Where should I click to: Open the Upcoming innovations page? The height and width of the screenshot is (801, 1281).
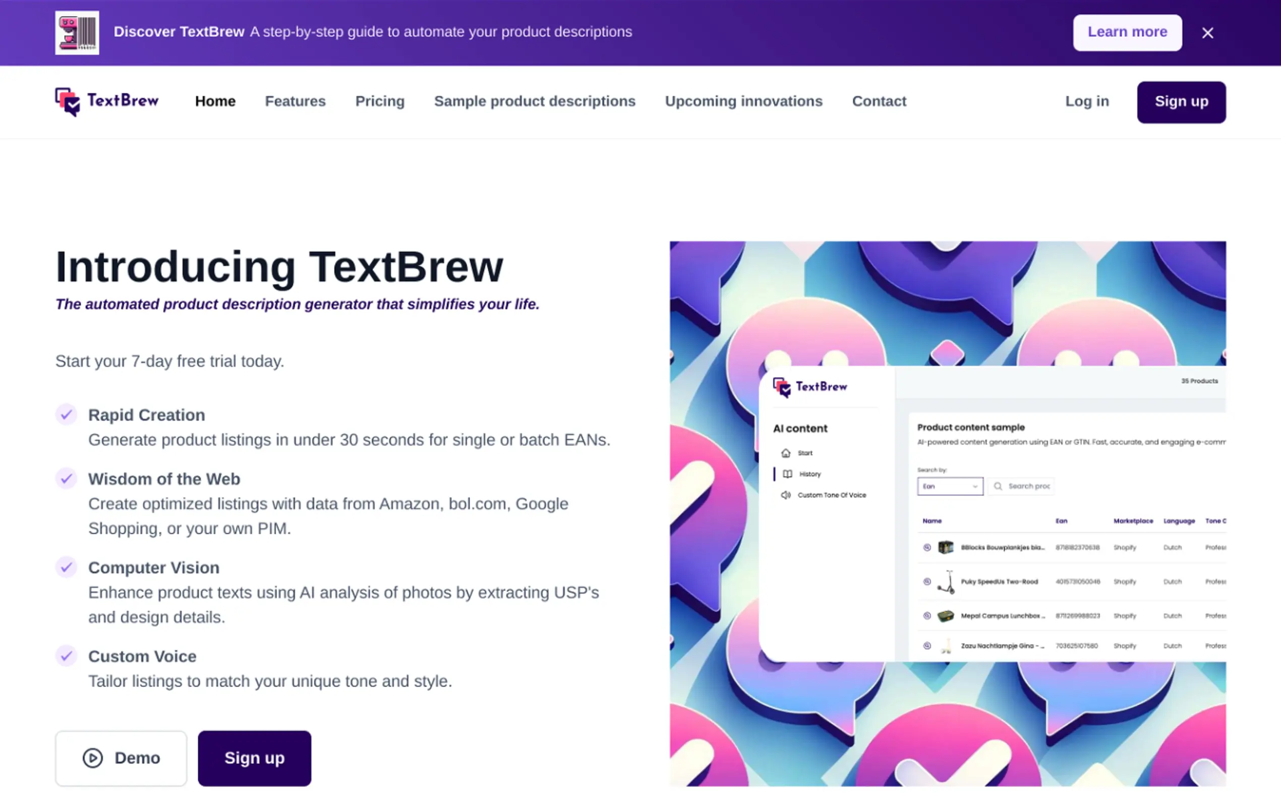tap(743, 101)
